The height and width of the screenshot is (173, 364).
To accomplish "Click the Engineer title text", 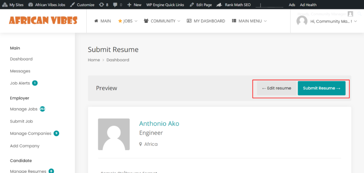I will click(151, 133).
